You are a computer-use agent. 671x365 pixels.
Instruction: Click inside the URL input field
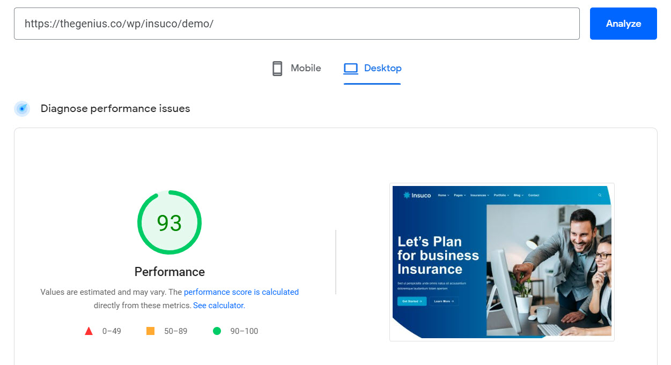click(296, 24)
